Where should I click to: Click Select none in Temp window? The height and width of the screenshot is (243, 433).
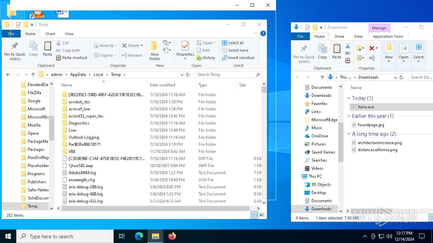coord(235,50)
